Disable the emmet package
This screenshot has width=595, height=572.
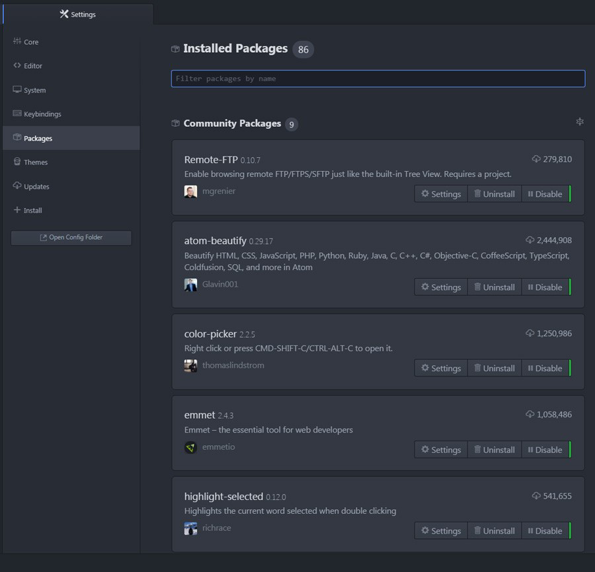(545, 450)
